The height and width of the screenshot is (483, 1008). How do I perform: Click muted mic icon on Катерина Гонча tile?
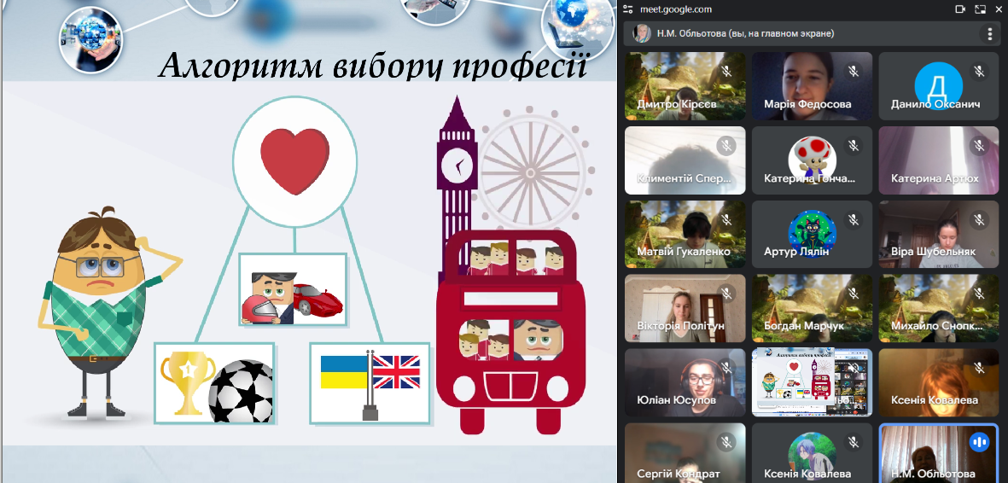point(853,145)
